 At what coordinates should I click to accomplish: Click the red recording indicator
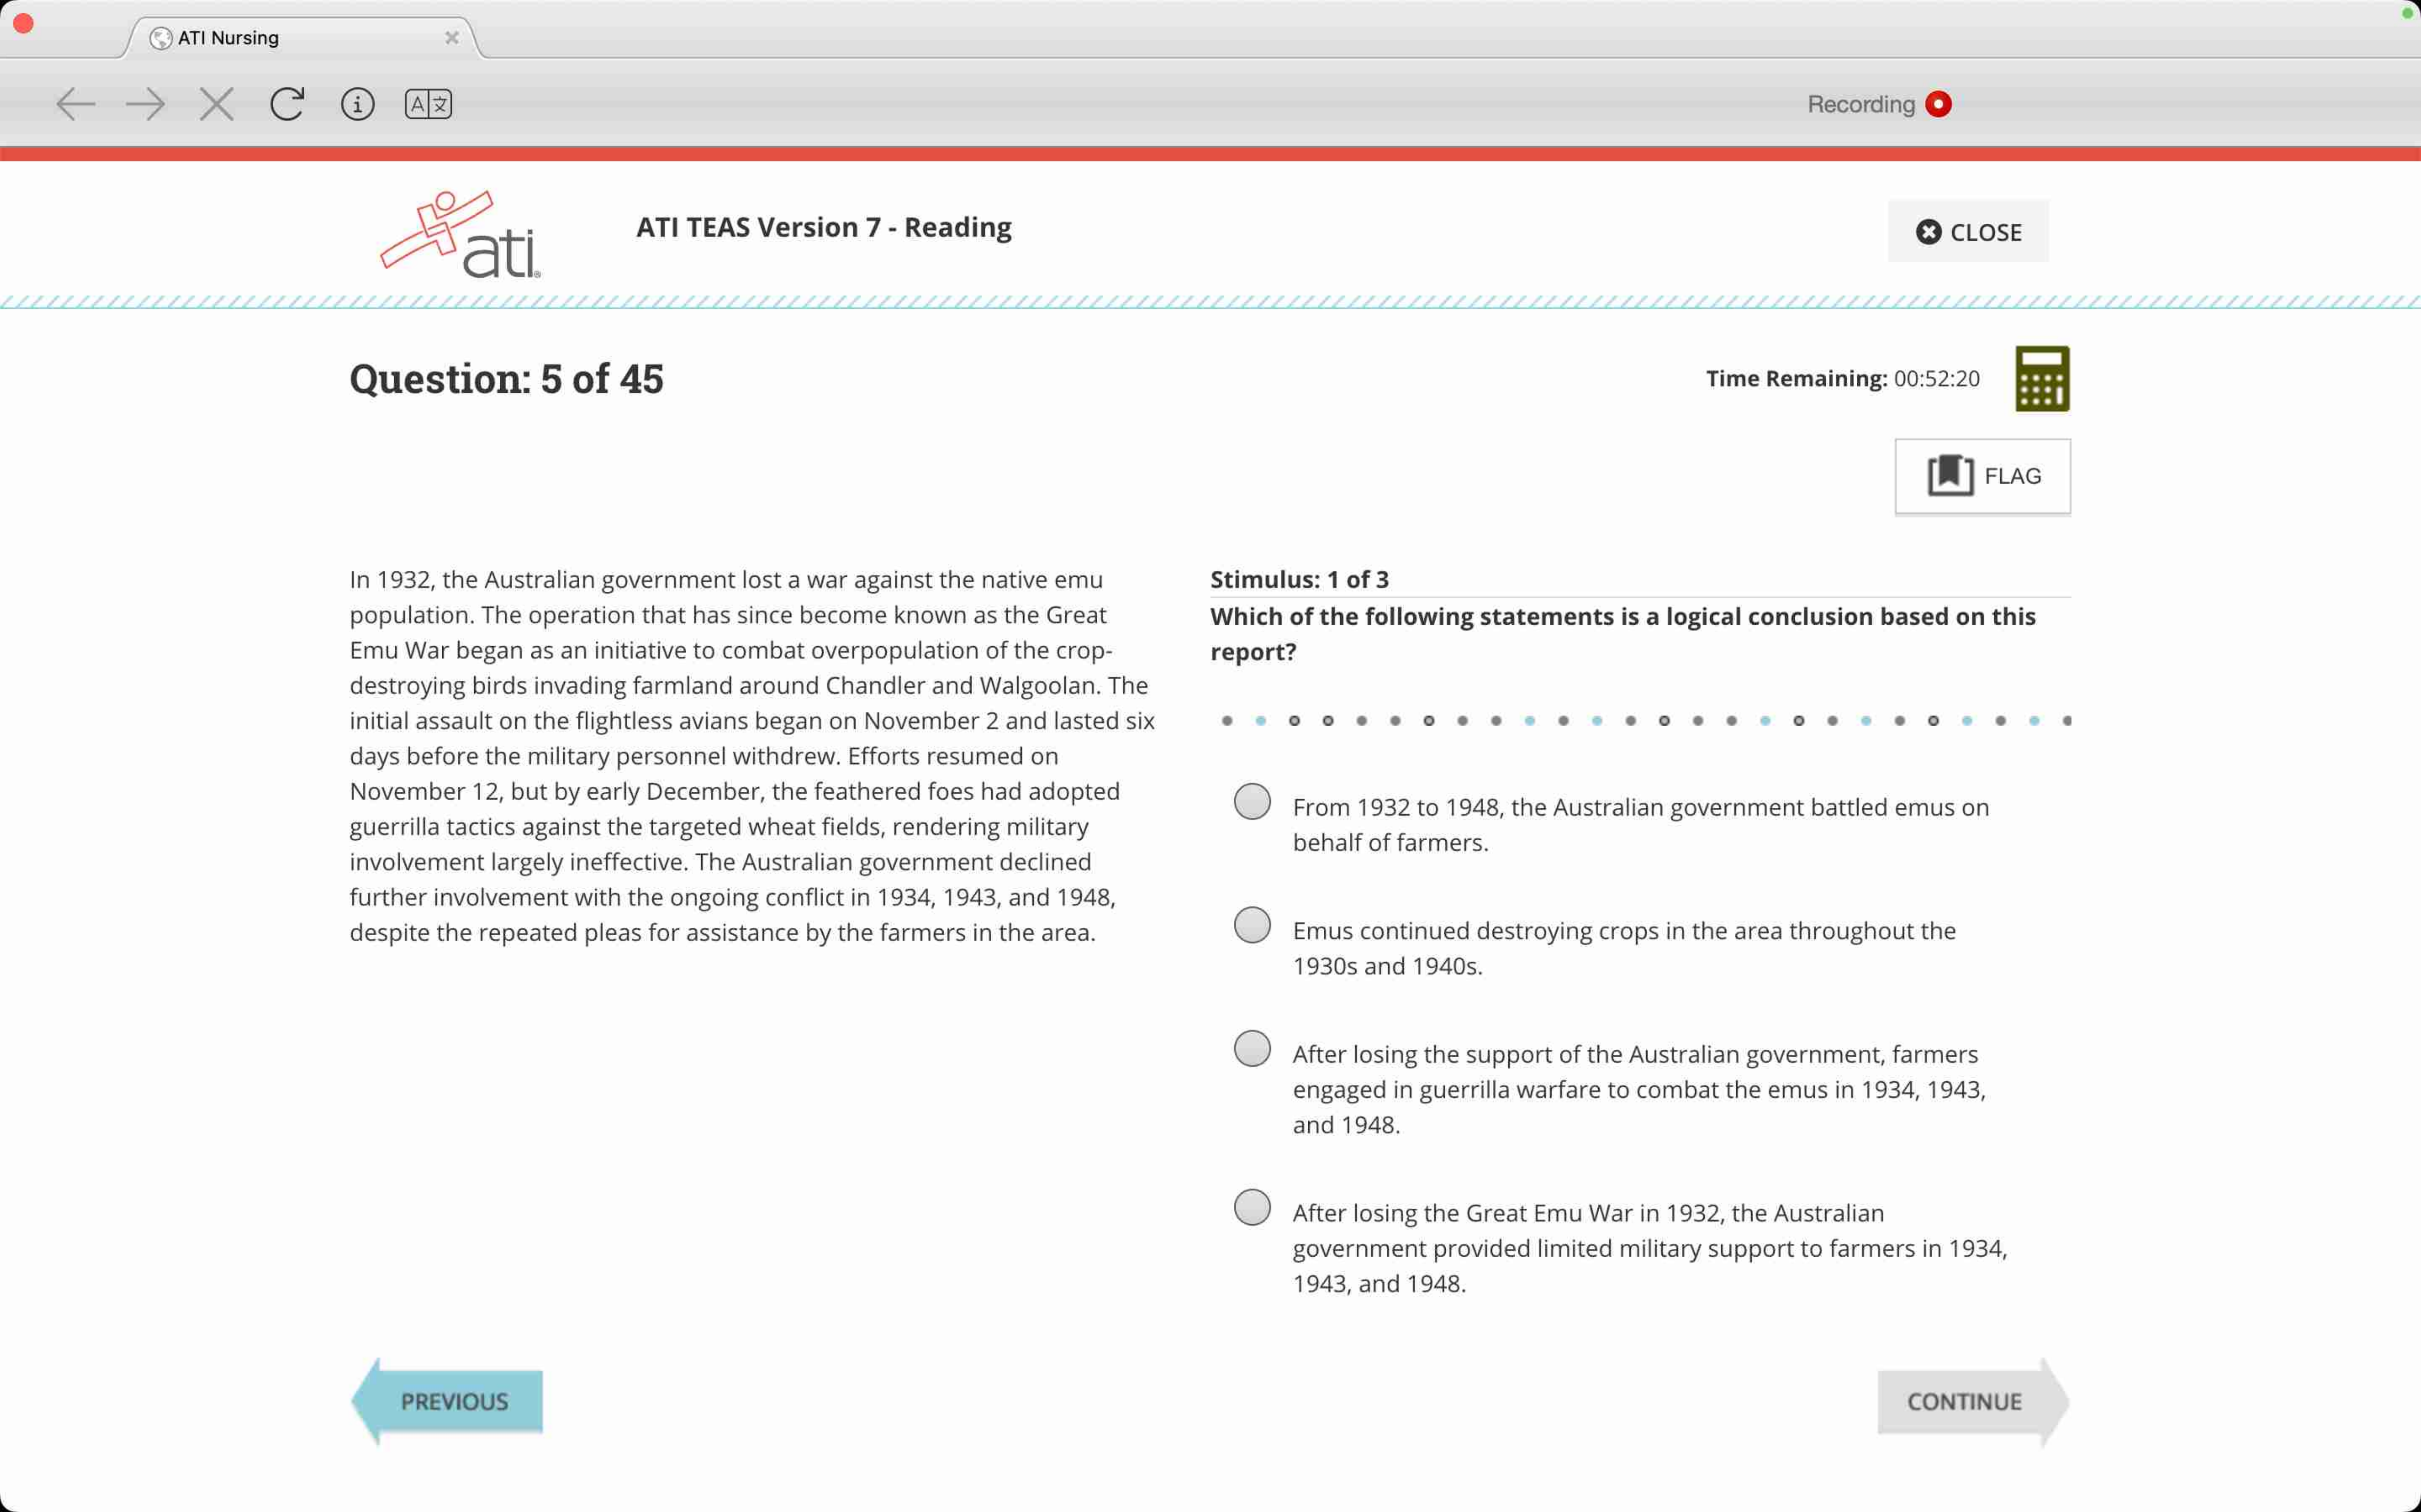1938,104
